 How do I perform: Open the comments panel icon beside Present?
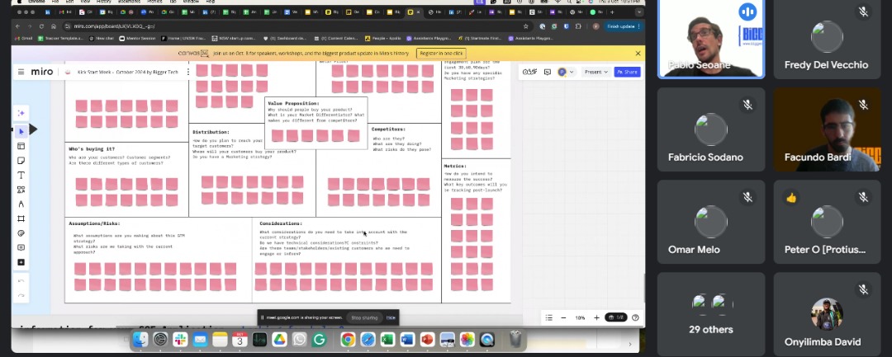548,72
